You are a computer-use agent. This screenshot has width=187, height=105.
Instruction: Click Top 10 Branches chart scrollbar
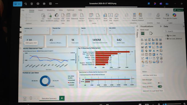pos(135,56)
